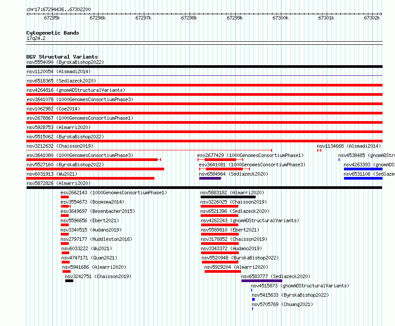Click nsv5415633 (ByrskaBishop2022) label
Screen dimensions: 395x326
[x=290, y=295]
